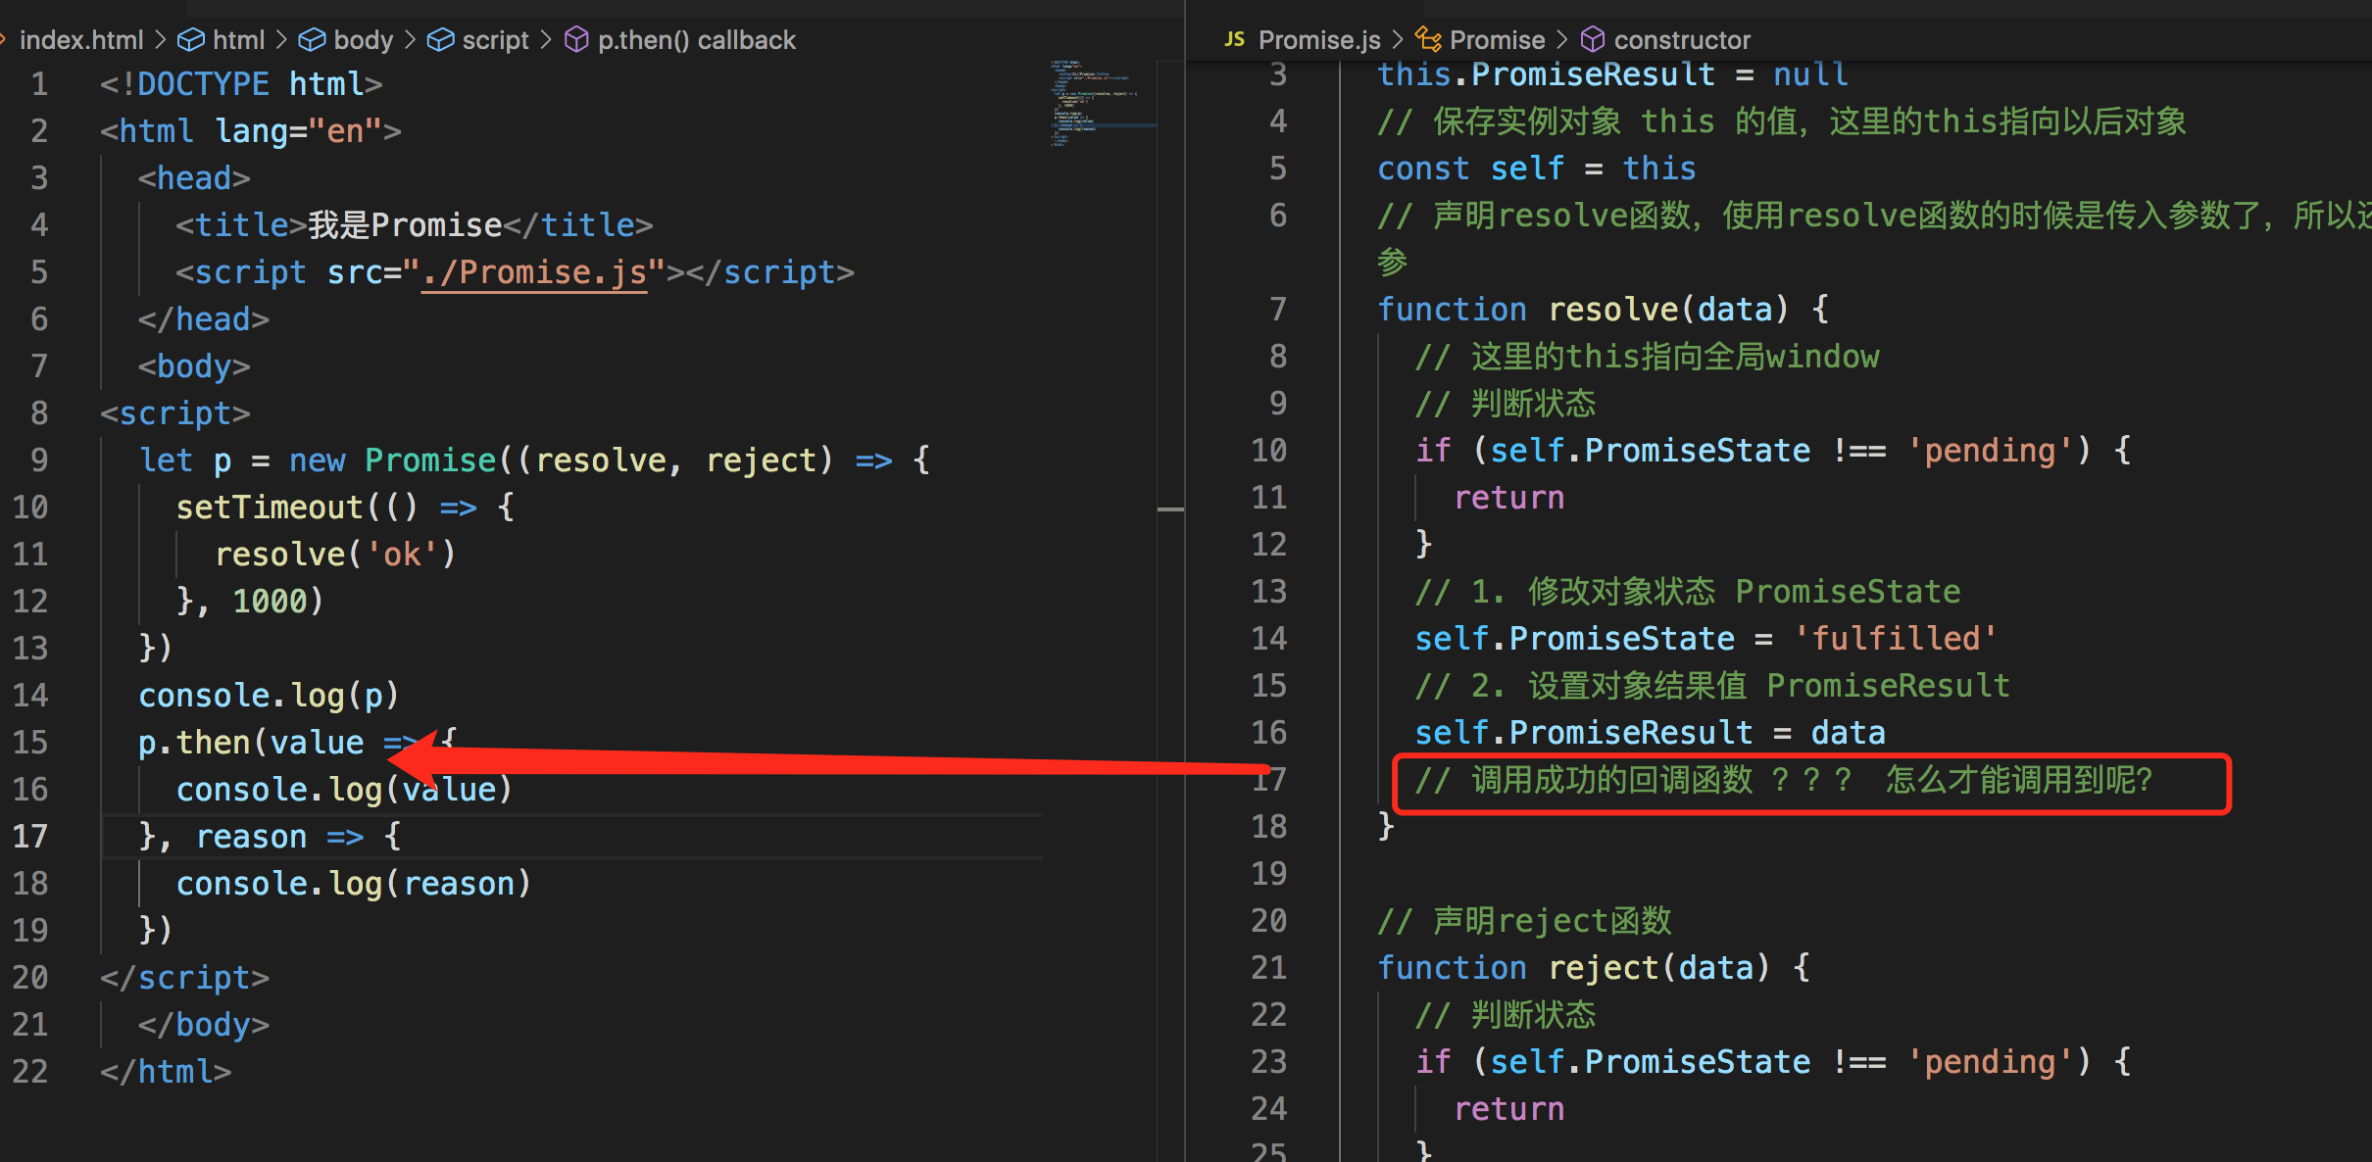Click line number 17 in index.html gutter

pyautogui.click(x=30, y=836)
